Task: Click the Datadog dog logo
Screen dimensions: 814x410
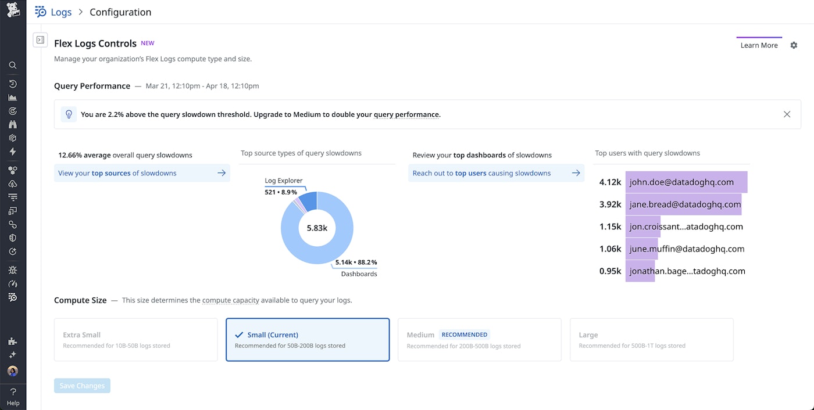Action: 13,10
